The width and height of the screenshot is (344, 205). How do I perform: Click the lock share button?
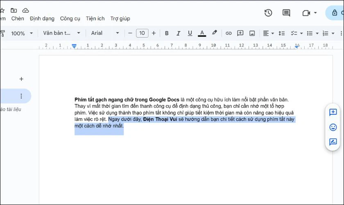pos(335,13)
